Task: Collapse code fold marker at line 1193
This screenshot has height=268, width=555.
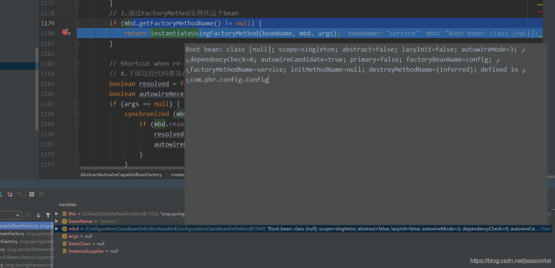Action: pos(77,164)
